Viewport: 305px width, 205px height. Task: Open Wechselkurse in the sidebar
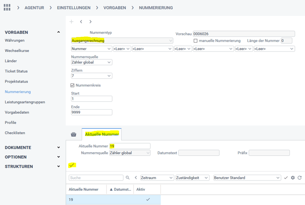point(17,51)
